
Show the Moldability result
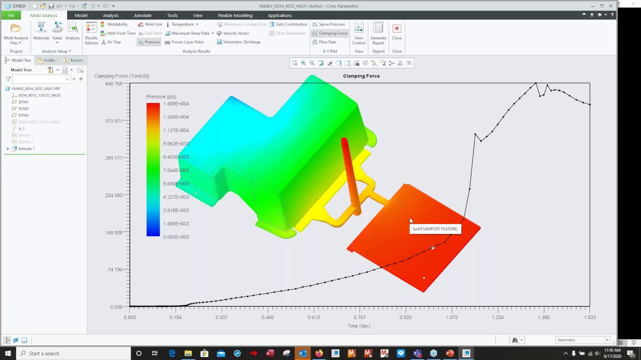tap(114, 24)
